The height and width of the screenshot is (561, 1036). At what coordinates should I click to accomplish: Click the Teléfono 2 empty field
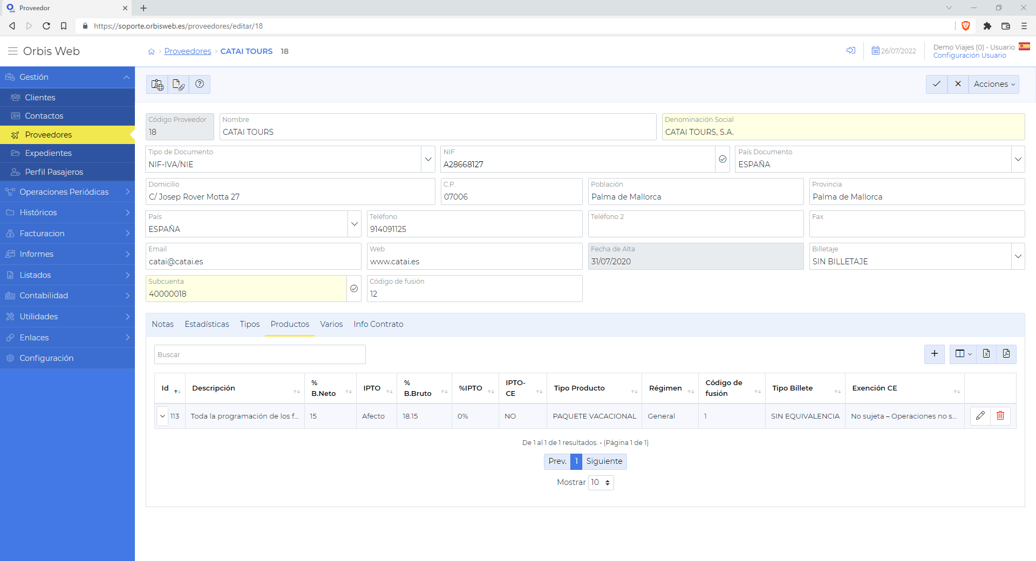coord(696,224)
